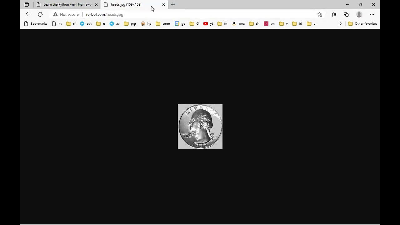Open the td bookmarks folder
Viewport: 400px width, 225px height.
[x=297, y=24]
